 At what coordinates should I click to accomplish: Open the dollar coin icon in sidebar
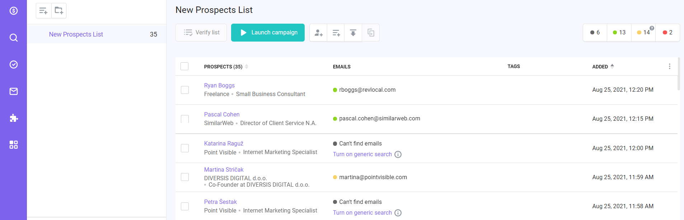14,11
